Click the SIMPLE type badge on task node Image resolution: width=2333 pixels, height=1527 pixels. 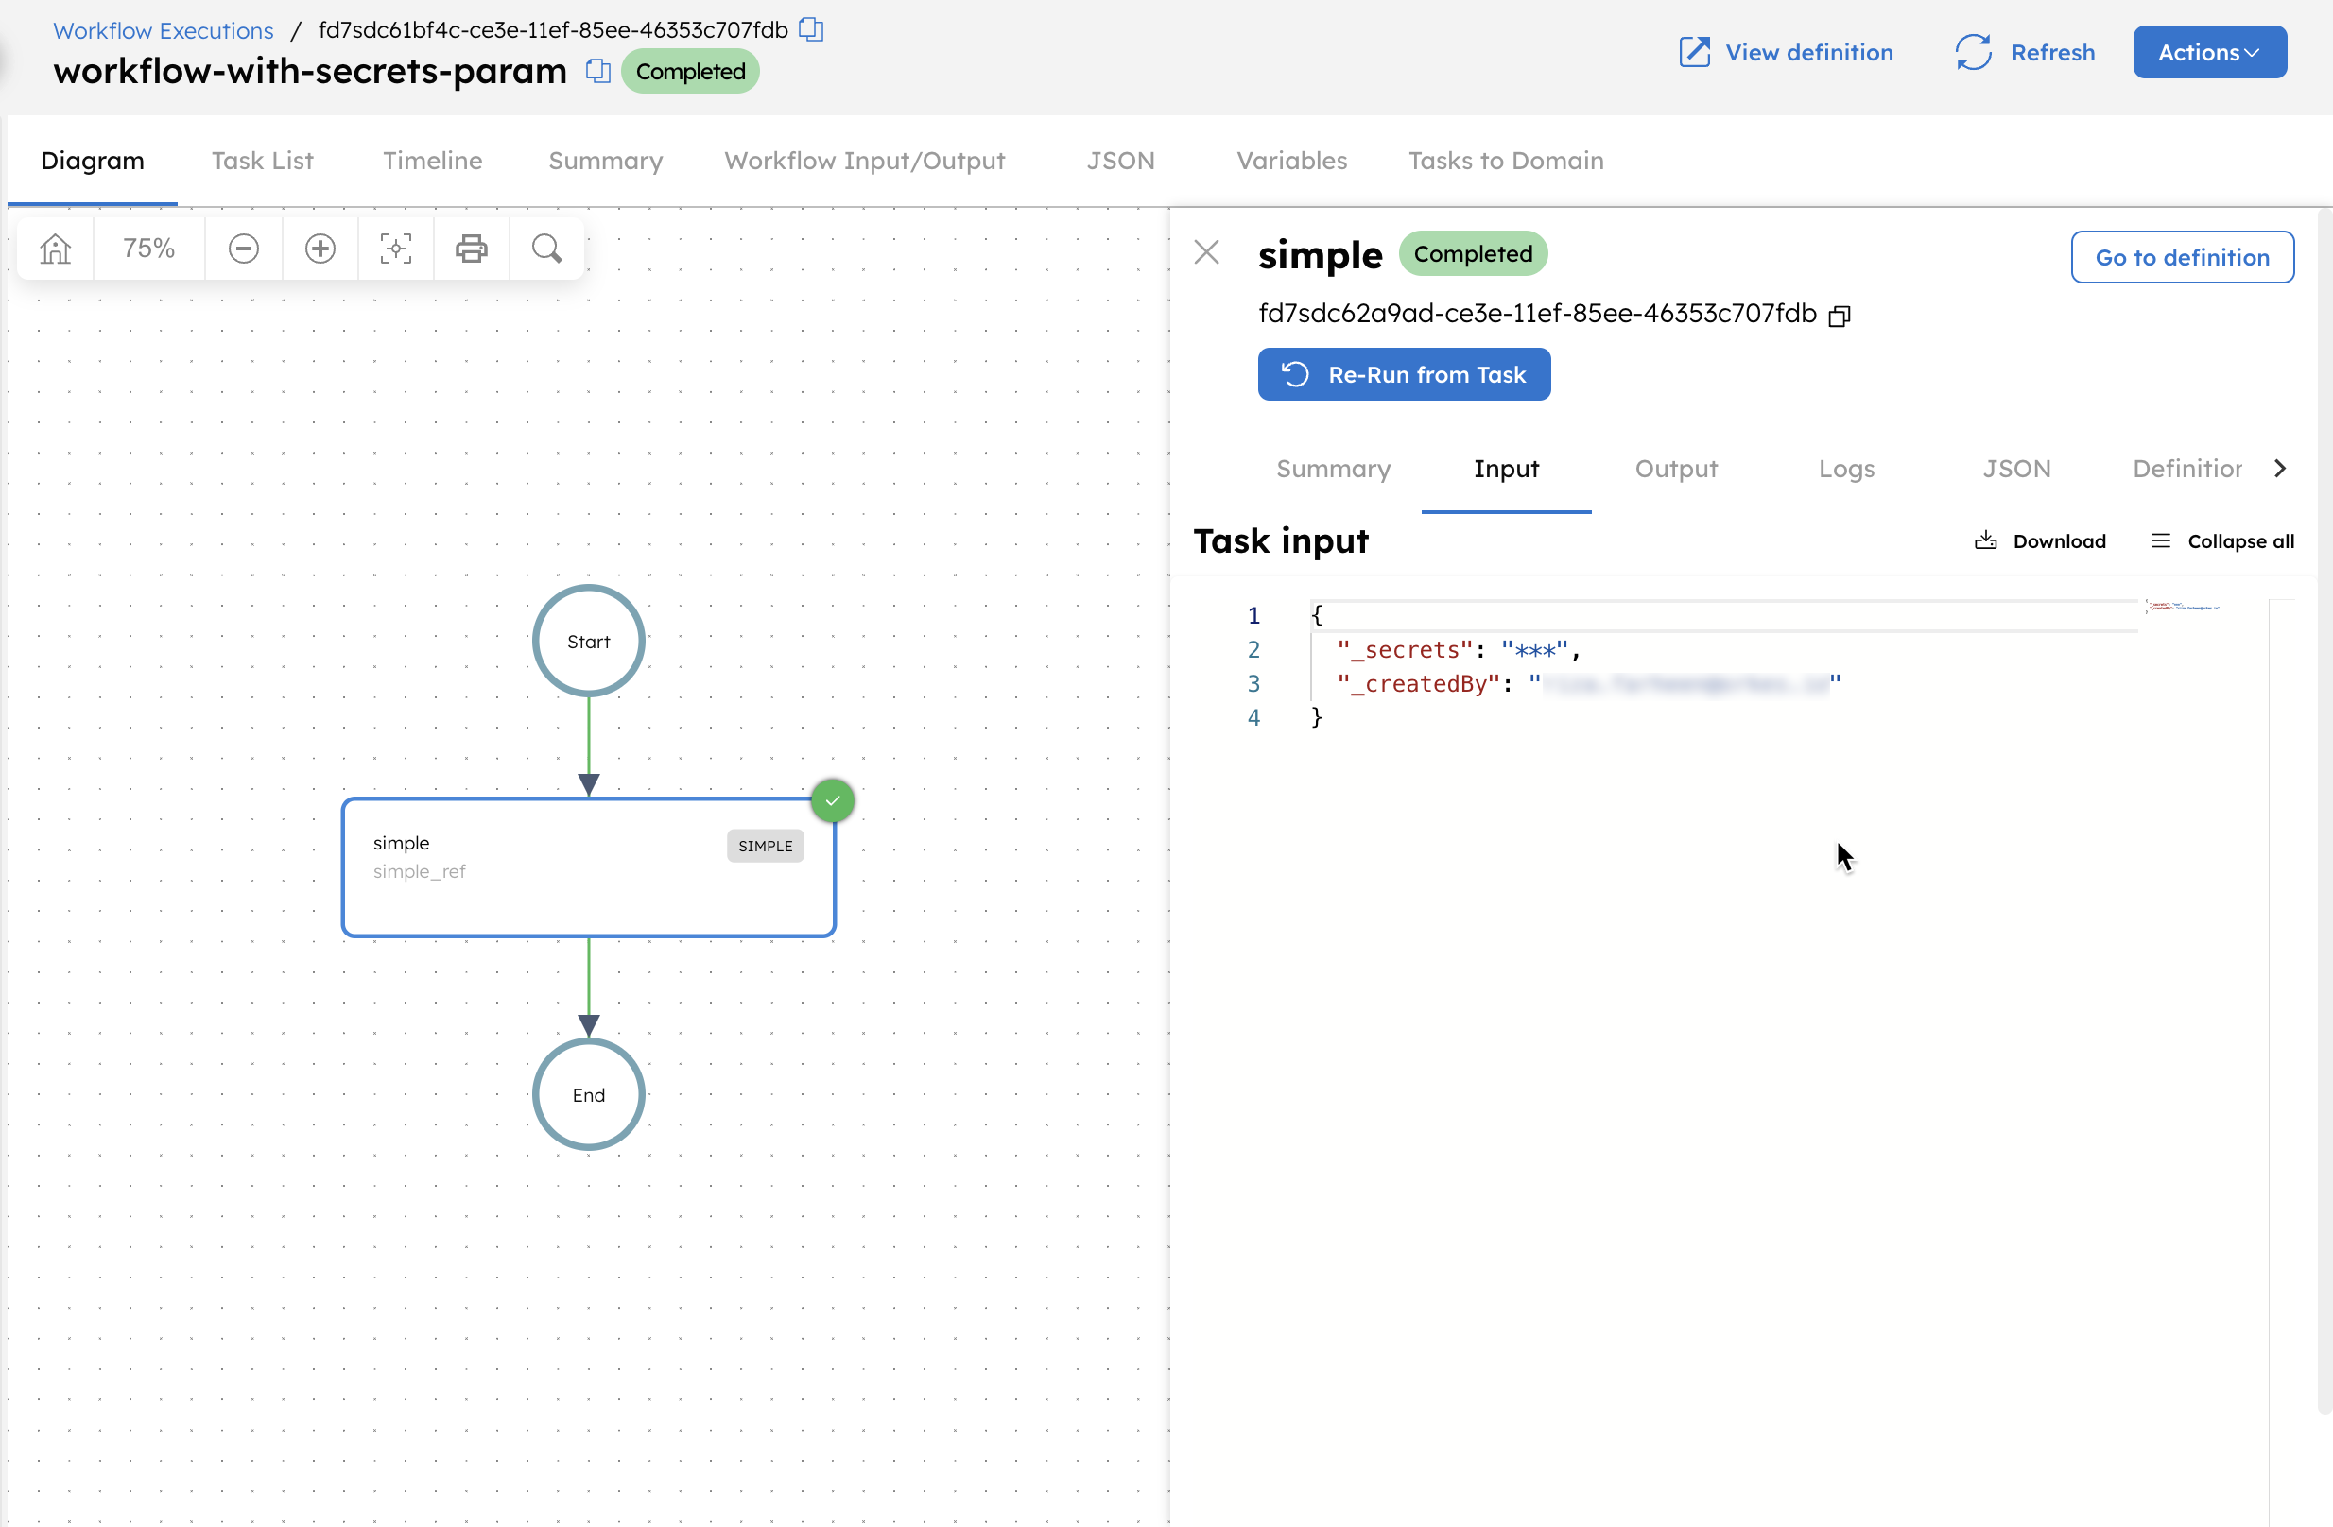(766, 846)
